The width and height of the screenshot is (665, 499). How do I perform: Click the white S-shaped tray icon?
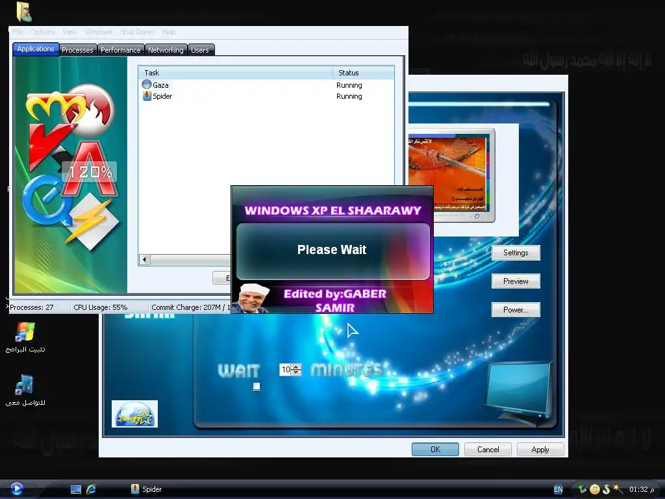tap(606, 489)
